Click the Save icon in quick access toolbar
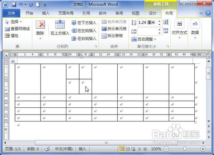Screen dimensions: 214x155 14,5
